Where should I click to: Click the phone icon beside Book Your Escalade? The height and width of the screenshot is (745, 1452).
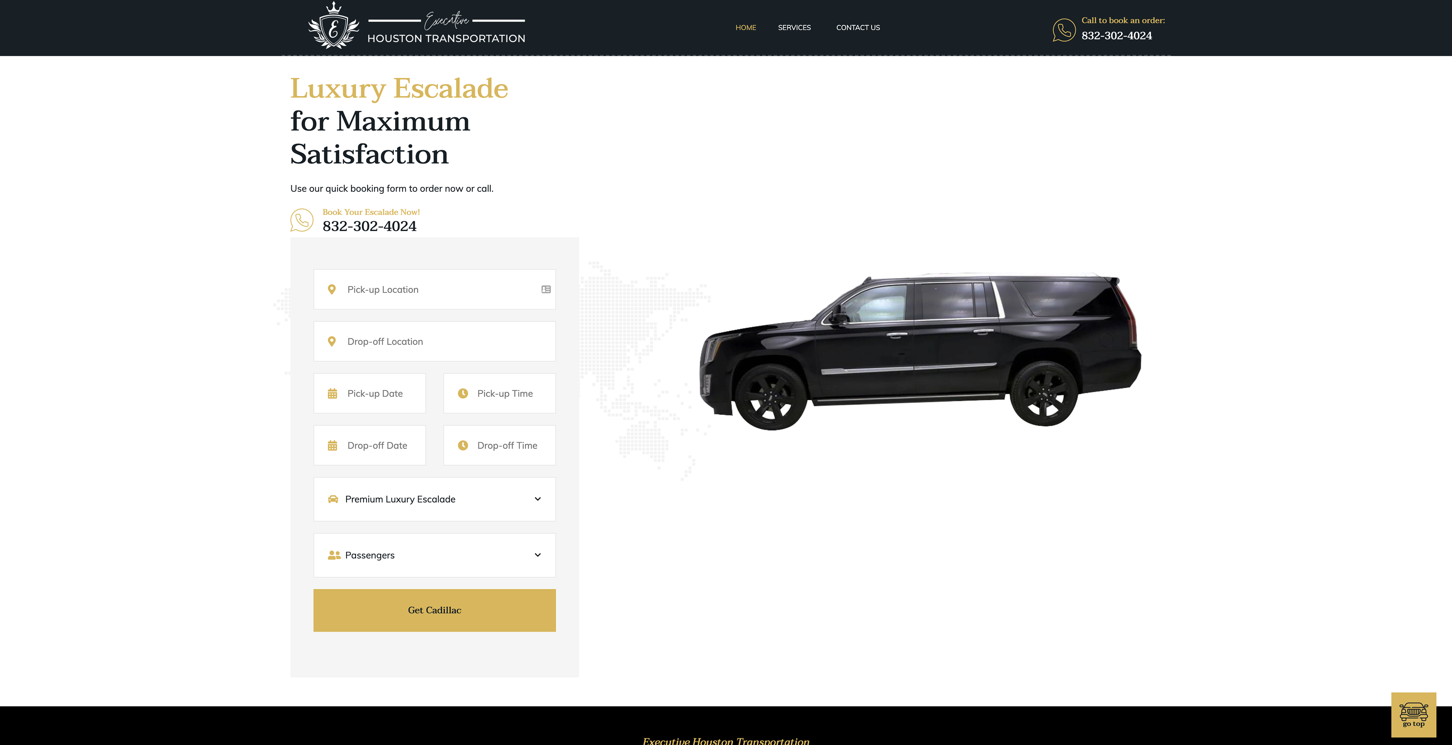[302, 220]
